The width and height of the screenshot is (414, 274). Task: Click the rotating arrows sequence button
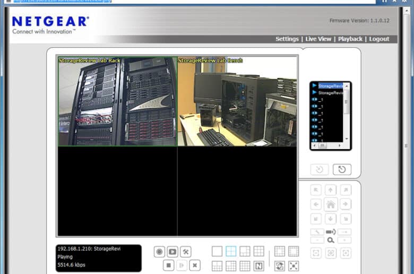click(280, 266)
